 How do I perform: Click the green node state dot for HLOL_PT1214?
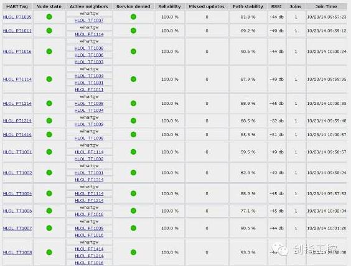49,104
